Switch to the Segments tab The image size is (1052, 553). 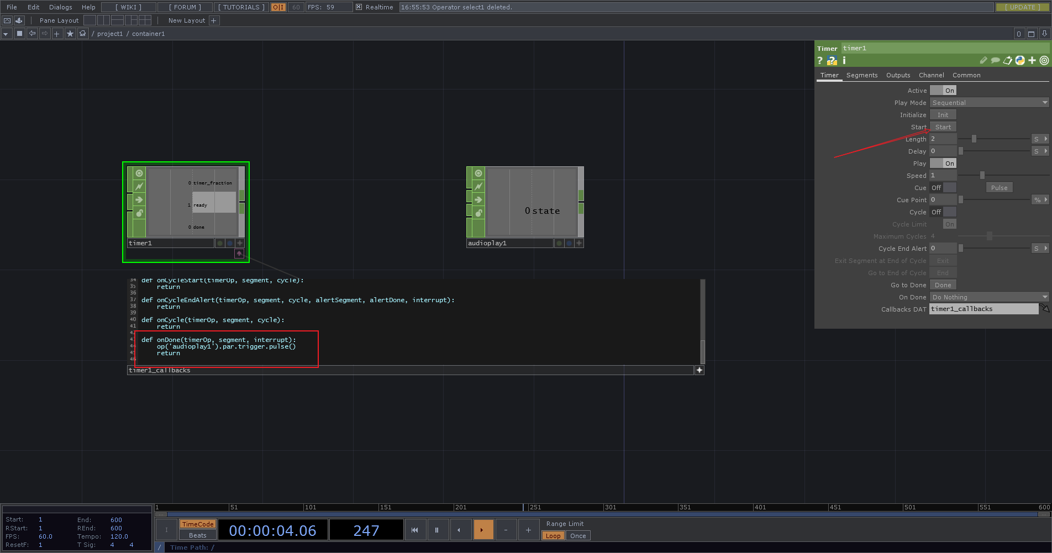point(862,75)
